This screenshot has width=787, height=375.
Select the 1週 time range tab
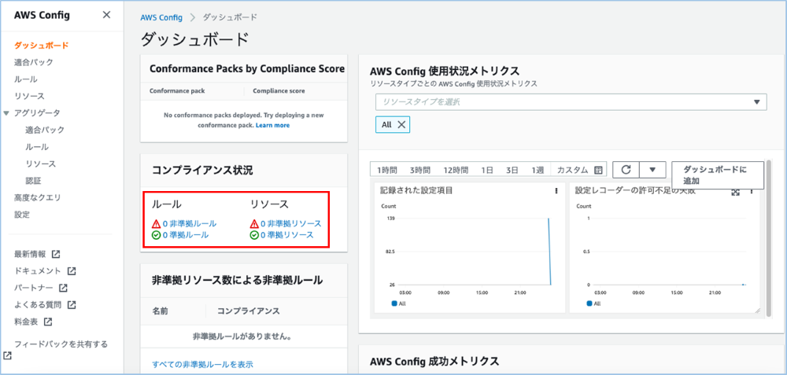[x=538, y=170]
